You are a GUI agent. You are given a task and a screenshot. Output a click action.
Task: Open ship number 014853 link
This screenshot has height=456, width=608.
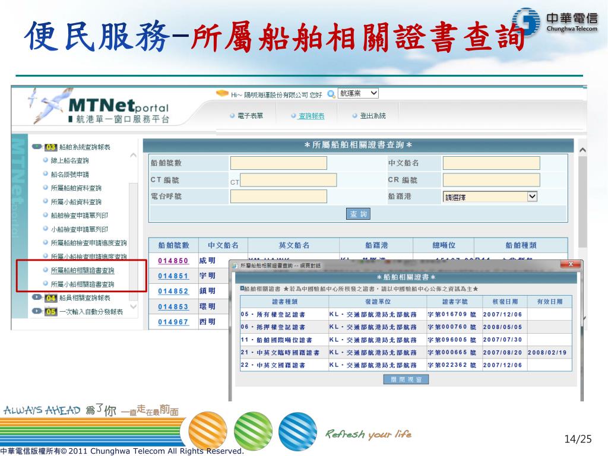[173, 307]
